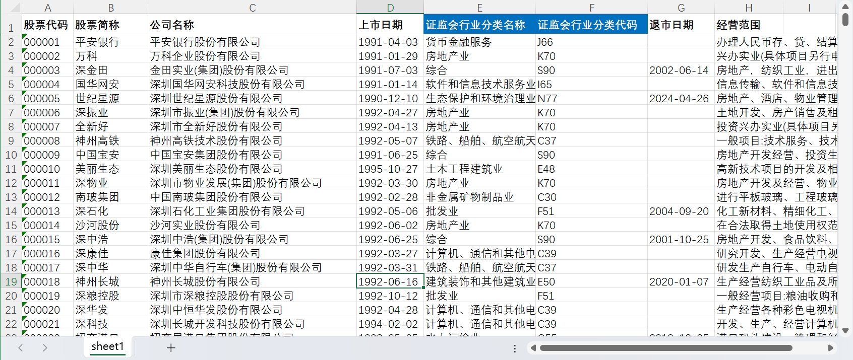The image size is (853, 360).
Task: Select the delisting date 2020-01-07 cell
Action: (681, 282)
